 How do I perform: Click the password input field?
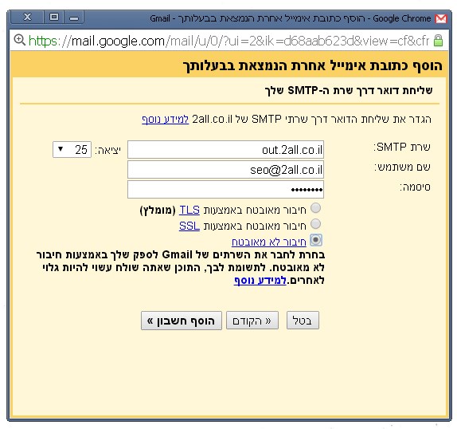pos(225,190)
